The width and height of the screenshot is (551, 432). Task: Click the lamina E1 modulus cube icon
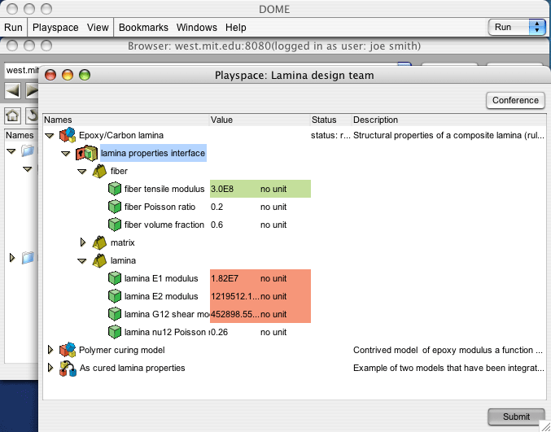click(x=115, y=278)
